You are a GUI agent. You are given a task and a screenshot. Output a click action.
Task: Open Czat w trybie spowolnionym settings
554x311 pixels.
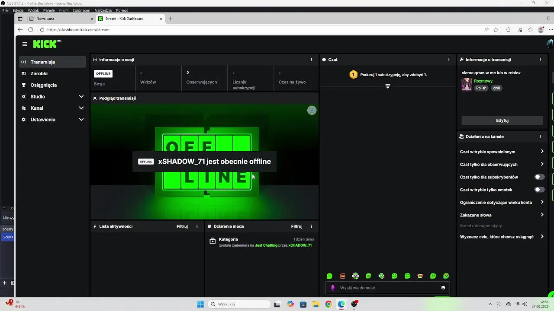[502, 152]
